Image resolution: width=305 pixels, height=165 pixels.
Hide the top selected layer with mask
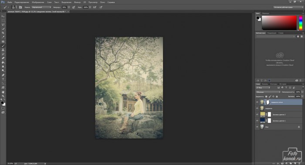[x=257, y=102]
